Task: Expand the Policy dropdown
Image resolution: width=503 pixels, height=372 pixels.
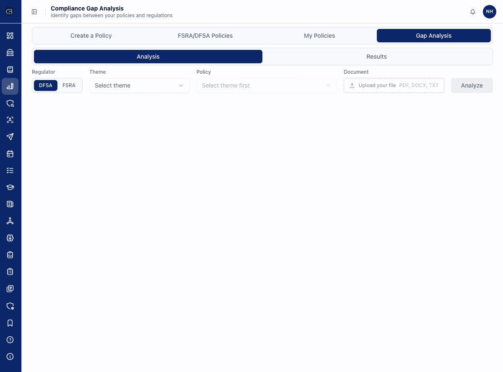Action: click(267, 85)
